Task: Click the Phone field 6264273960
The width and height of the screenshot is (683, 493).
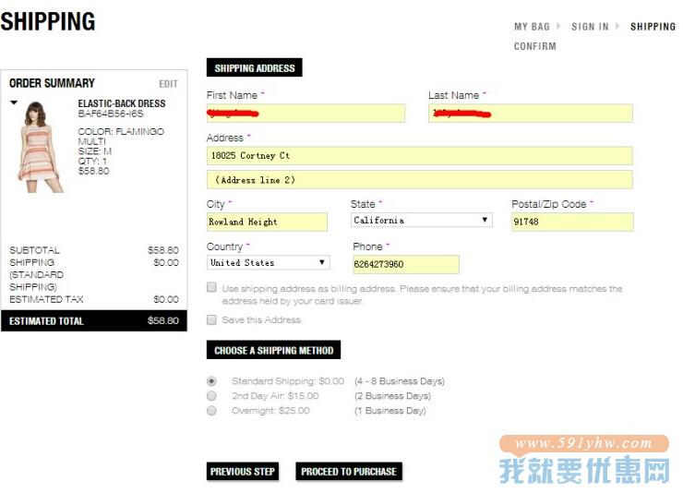Action: (x=405, y=264)
